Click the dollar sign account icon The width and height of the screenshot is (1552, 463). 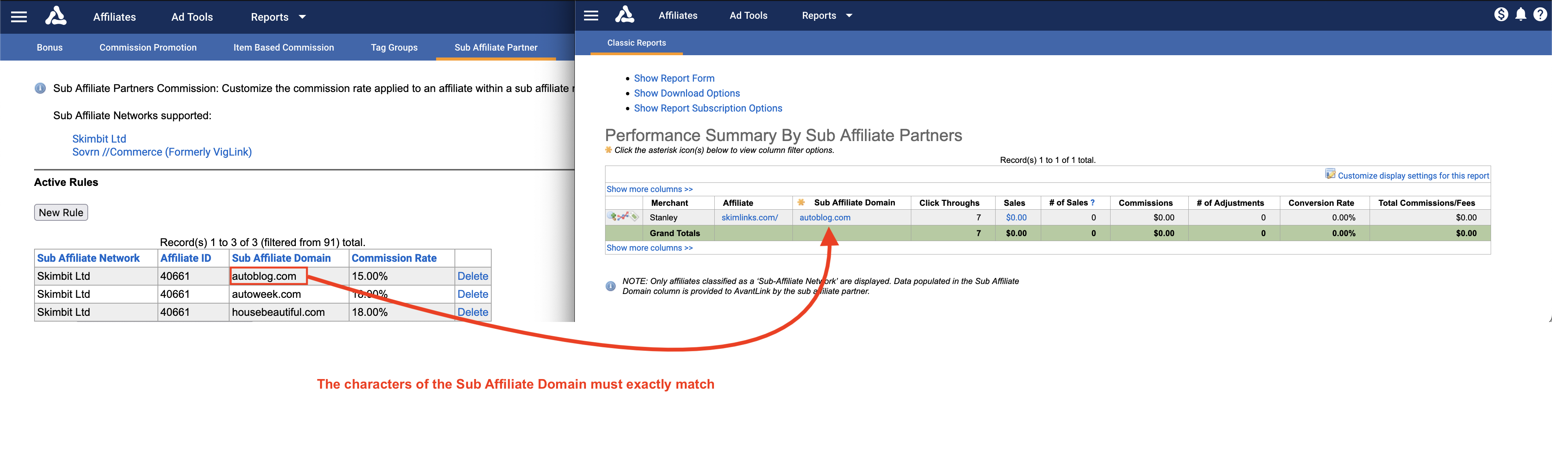[1501, 15]
